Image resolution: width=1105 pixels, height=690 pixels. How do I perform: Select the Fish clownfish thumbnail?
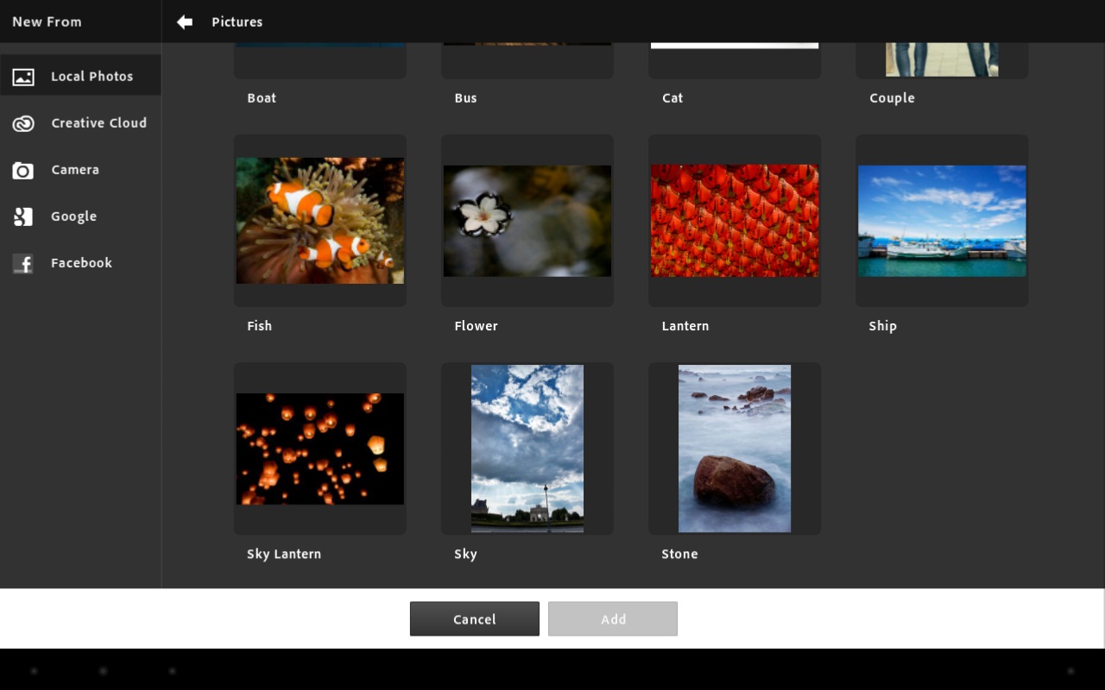tap(320, 221)
